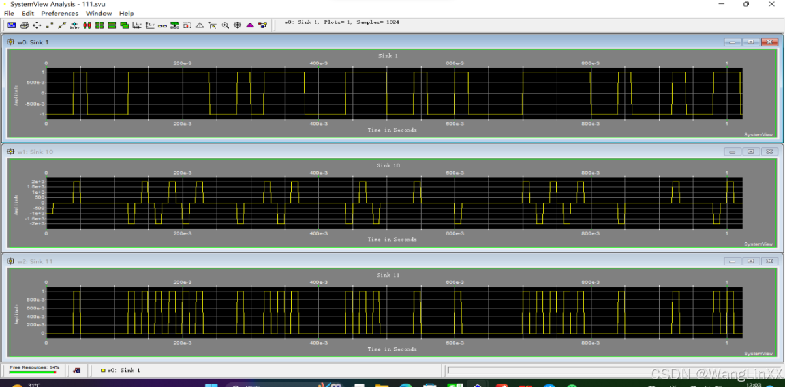Image resolution: width=785 pixels, height=387 pixels.
Task: Click the empty status progress field
Action: pyautogui.click(x=613, y=371)
